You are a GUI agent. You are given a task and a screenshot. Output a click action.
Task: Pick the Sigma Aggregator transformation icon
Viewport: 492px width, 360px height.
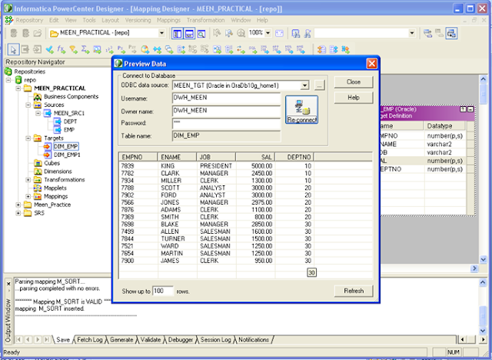(x=85, y=49)
